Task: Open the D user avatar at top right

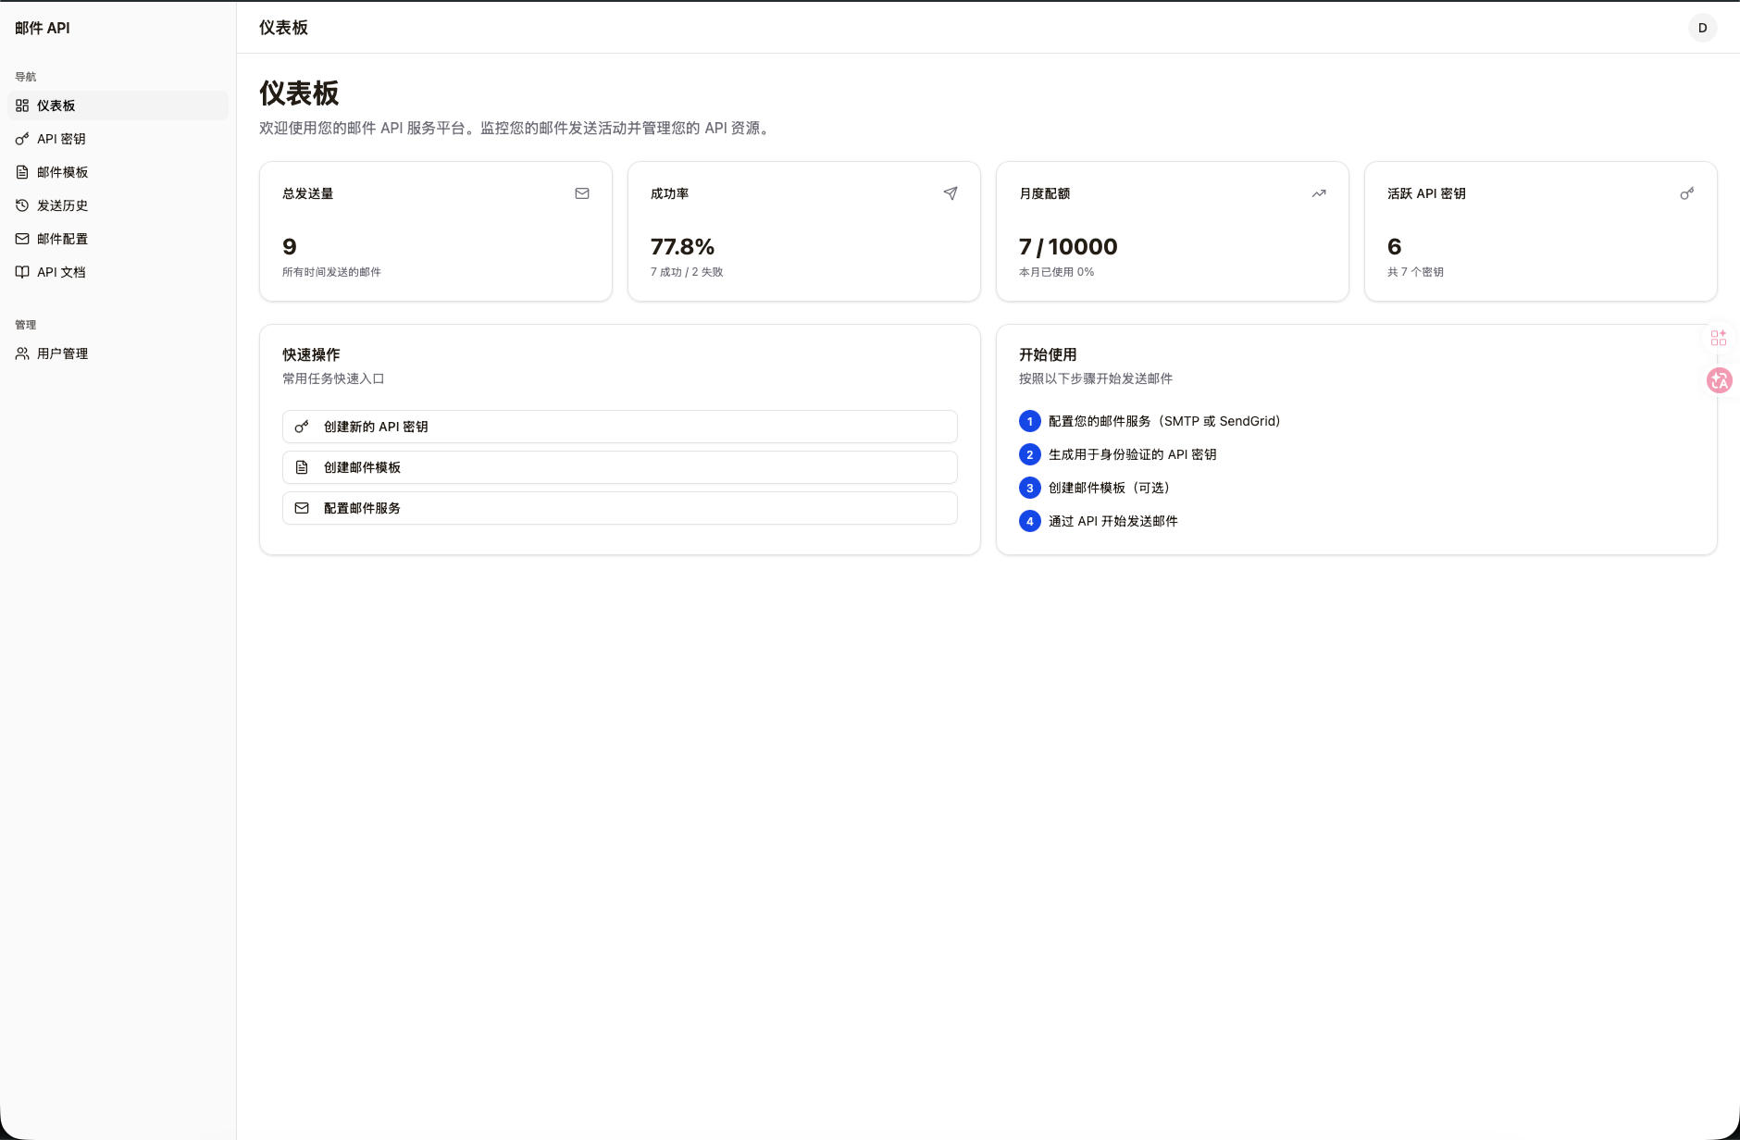Action: click(1701, 28)
